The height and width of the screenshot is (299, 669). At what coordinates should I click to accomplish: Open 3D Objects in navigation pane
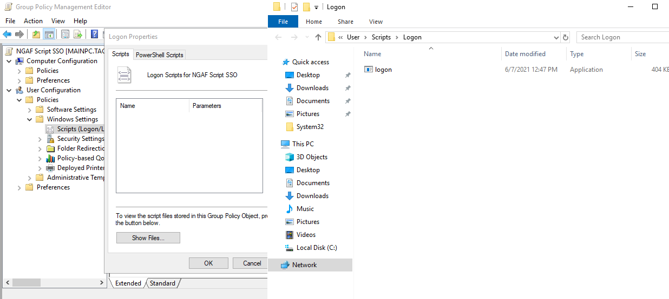pos(312,157)
